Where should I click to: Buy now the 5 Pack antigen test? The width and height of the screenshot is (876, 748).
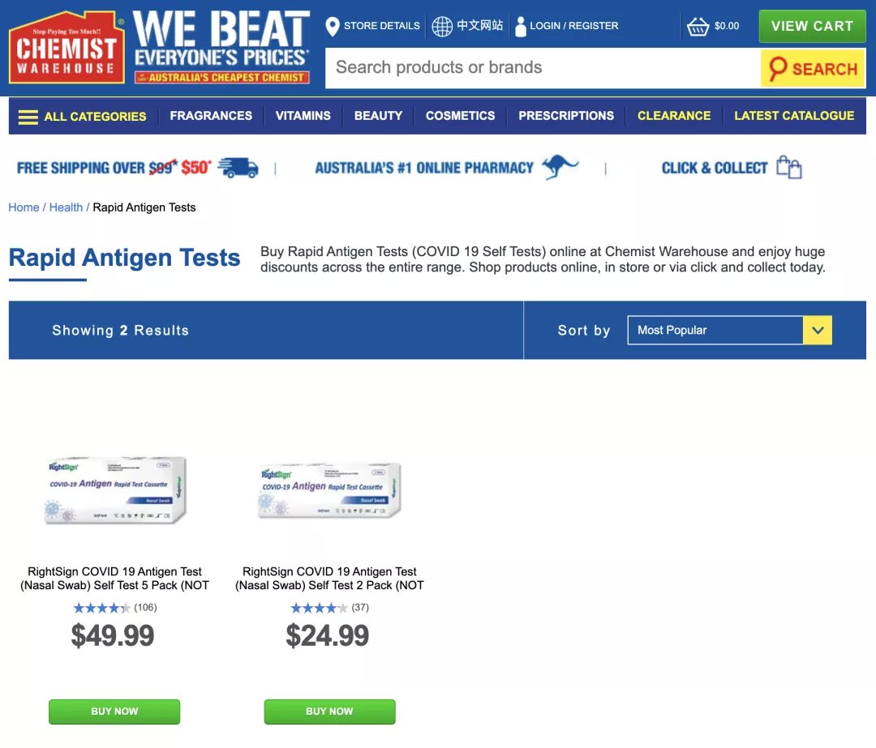coord(114,712)
